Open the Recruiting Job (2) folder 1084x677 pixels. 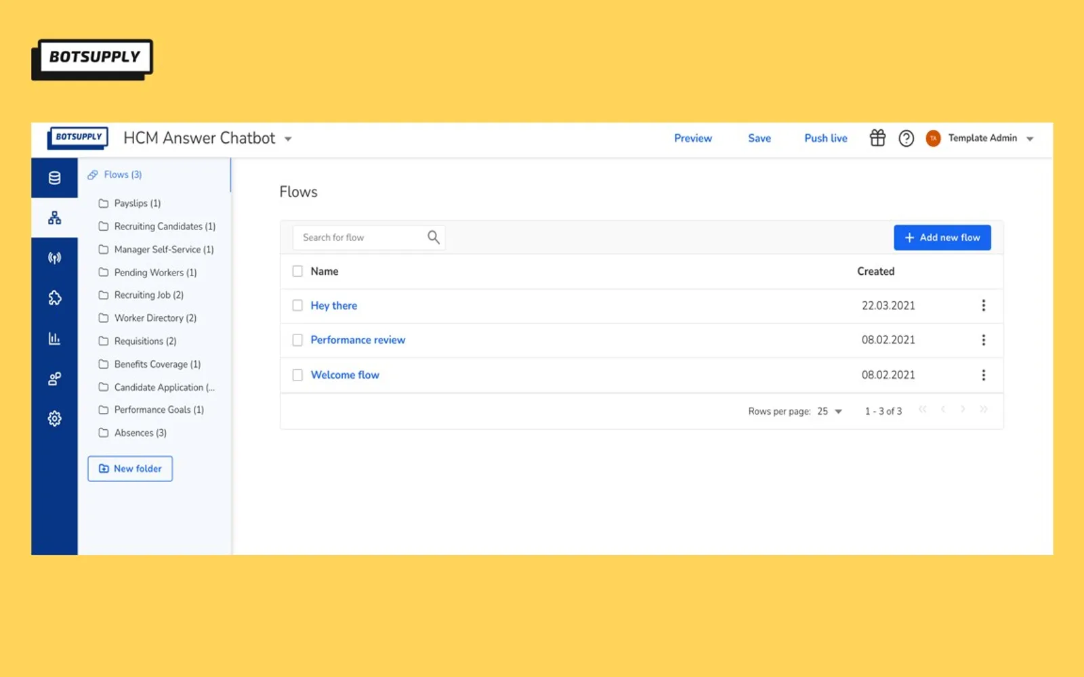click(x=141, y=295)
